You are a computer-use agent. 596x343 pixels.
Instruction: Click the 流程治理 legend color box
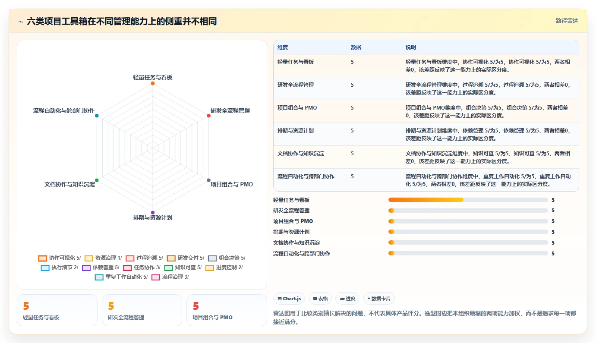tap(156, 277)
